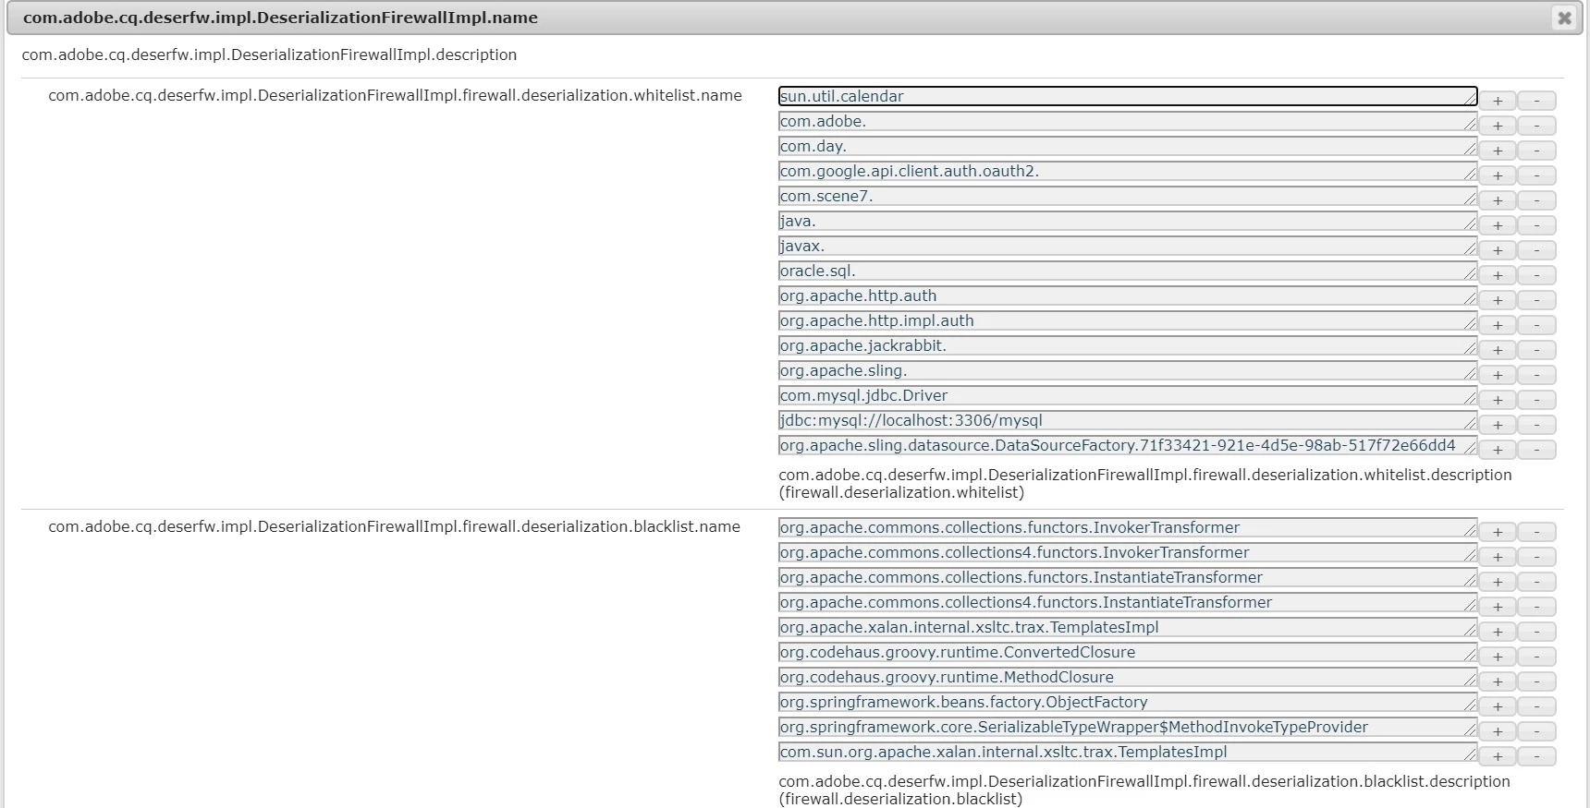Add entry after sun.util.calendar row
Image resolution: width=1590 pixels, height=808 pixels.
tap(1498, 101)
